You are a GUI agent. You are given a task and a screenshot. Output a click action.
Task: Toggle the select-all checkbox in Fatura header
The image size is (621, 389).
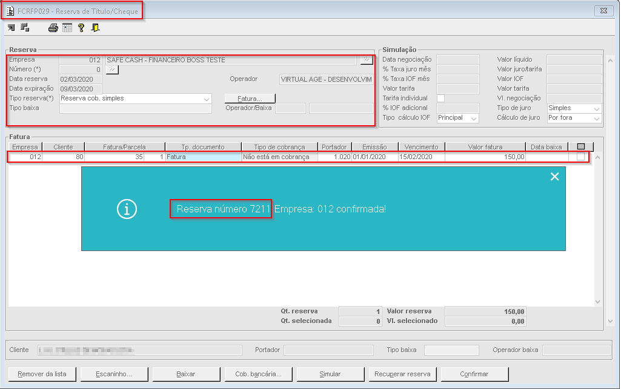[581, 146]
